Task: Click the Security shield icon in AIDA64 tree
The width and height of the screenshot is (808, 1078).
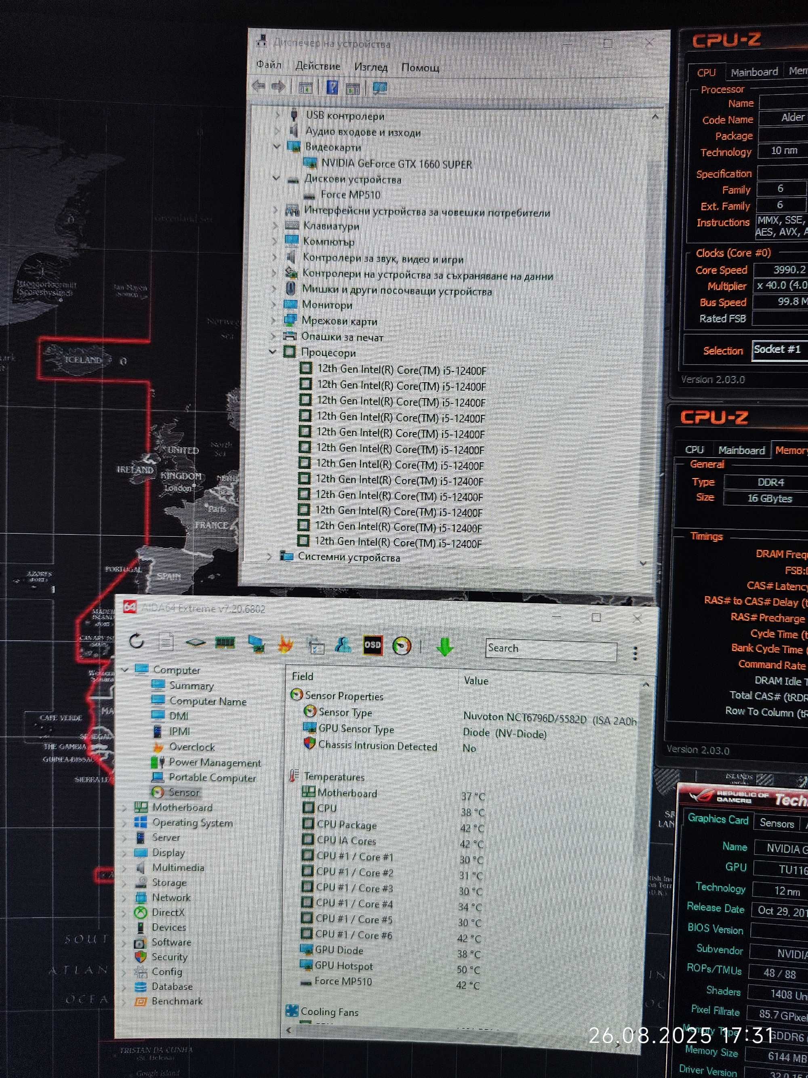Action: (x=141, y=956)
